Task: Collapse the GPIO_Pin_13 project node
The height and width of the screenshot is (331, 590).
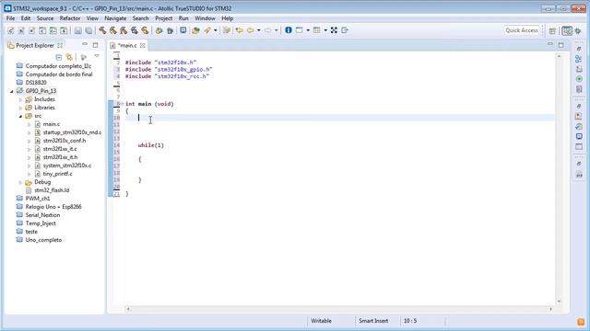Action: tap(12, 91)
